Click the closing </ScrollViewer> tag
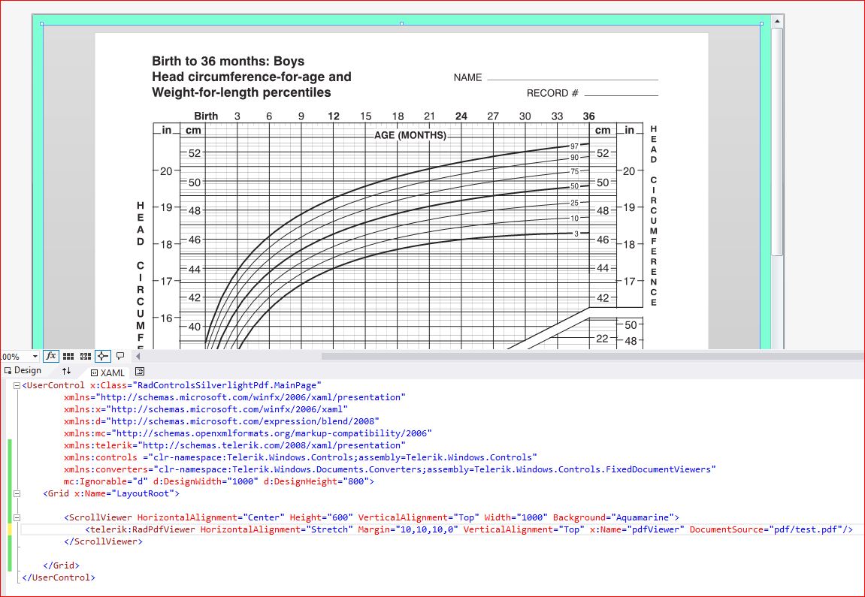The width and height of the screenshot is (865, 597). [103, 541]
